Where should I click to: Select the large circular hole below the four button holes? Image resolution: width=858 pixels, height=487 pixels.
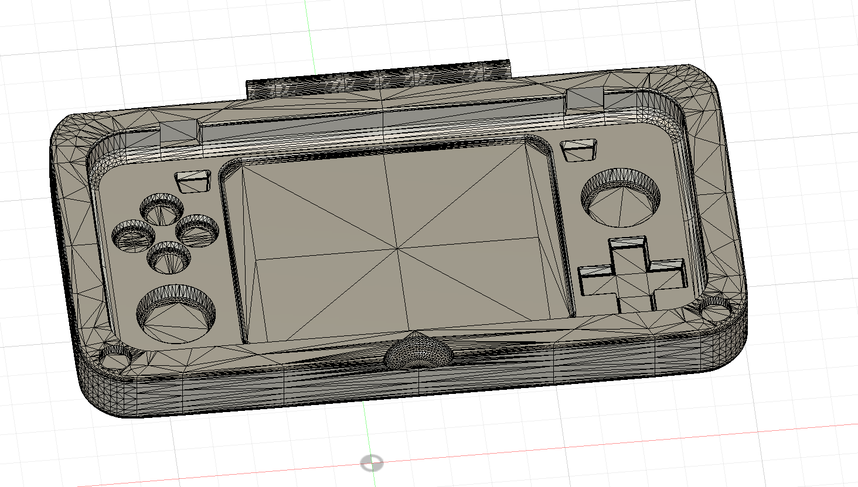176,313
